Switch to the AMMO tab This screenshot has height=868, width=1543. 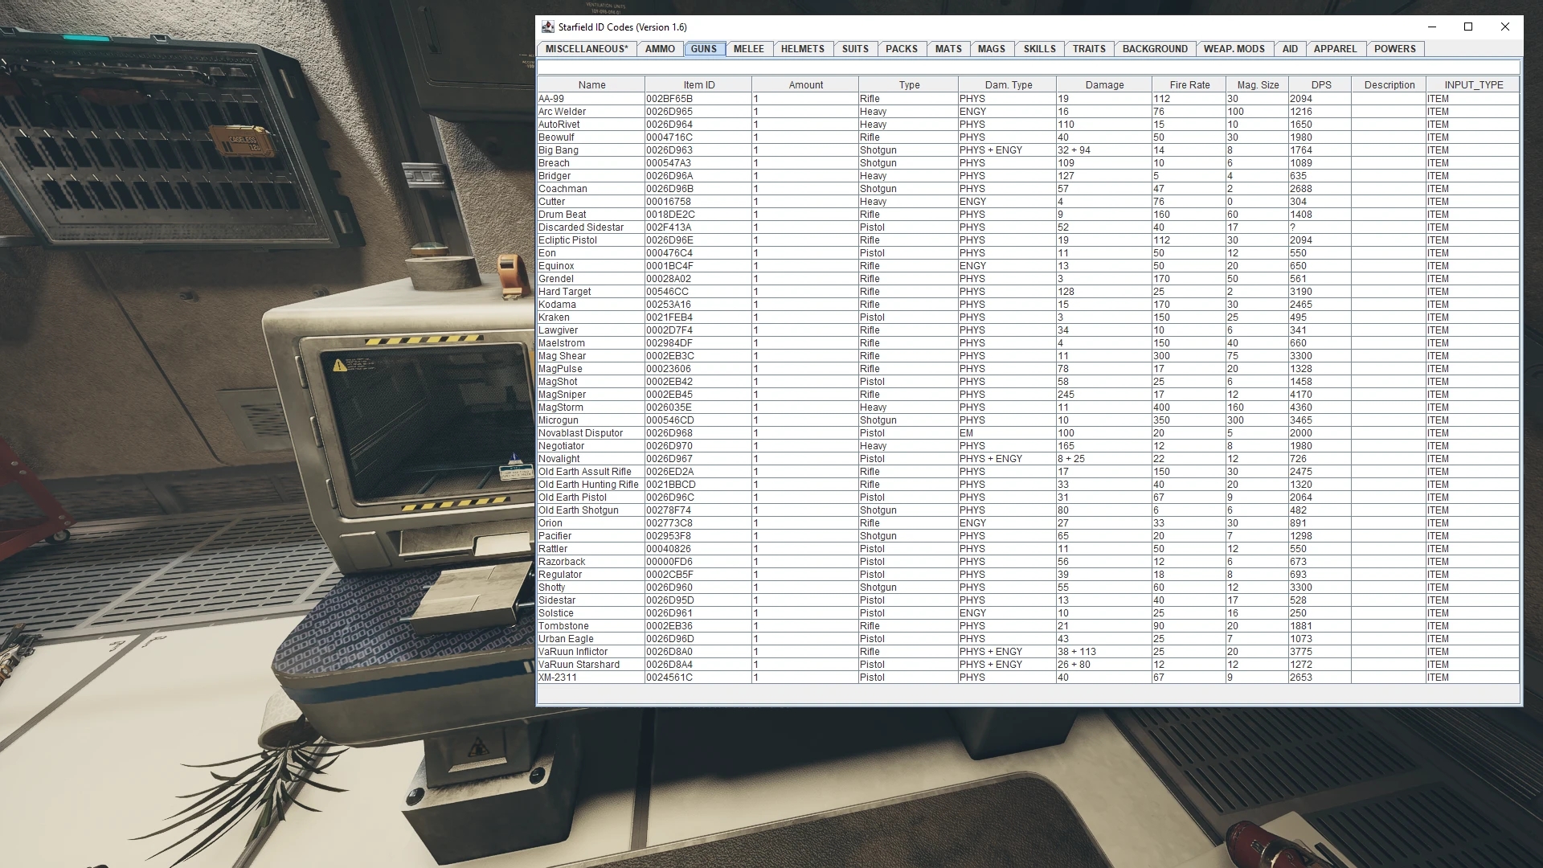coord(660,49)
